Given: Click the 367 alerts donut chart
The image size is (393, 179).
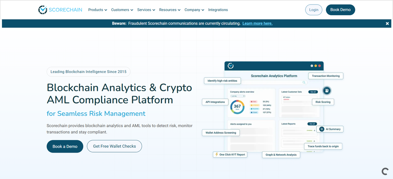Looking at the screenshot, I should [x=237, y=107].
